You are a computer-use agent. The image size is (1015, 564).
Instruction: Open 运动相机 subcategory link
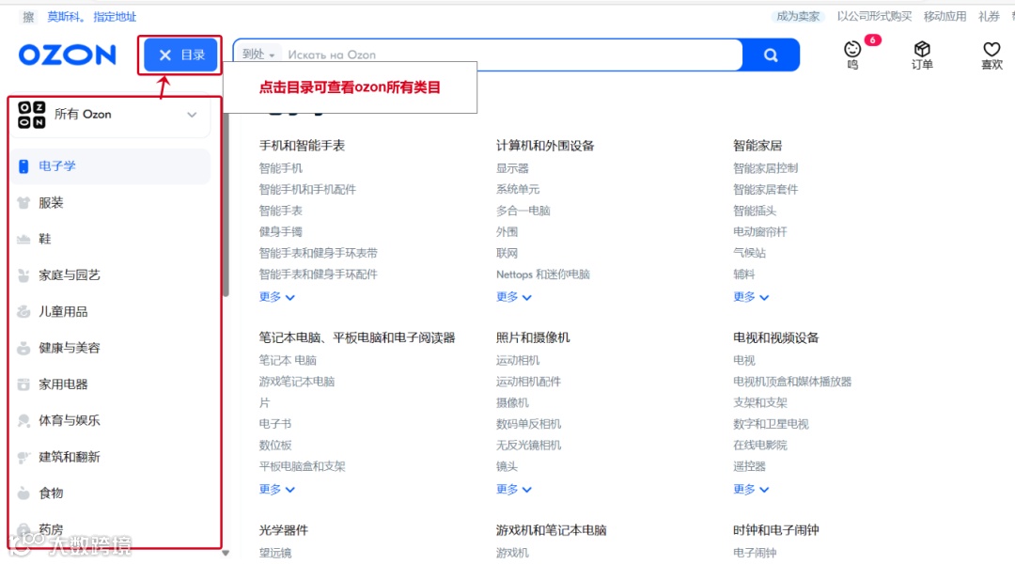tap(518, 360)
